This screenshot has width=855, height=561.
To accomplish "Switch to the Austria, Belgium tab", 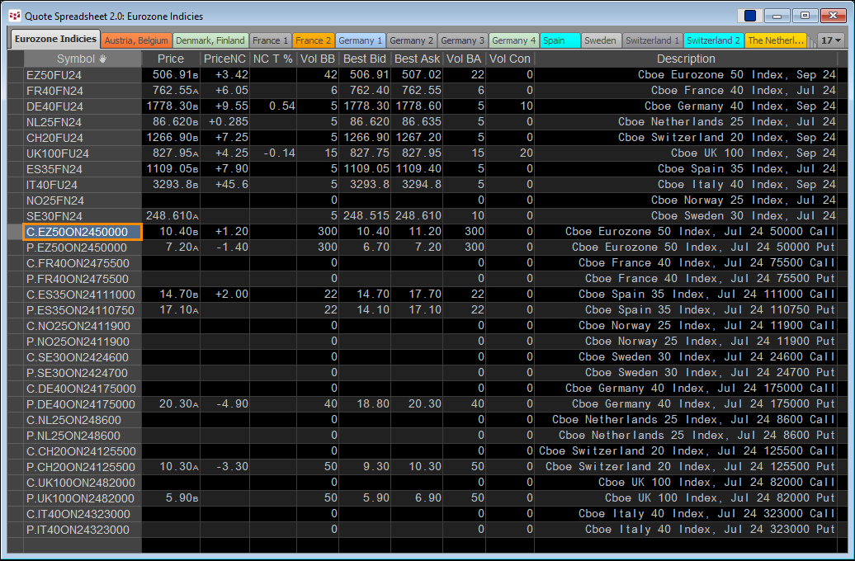I will click(136, 40).
